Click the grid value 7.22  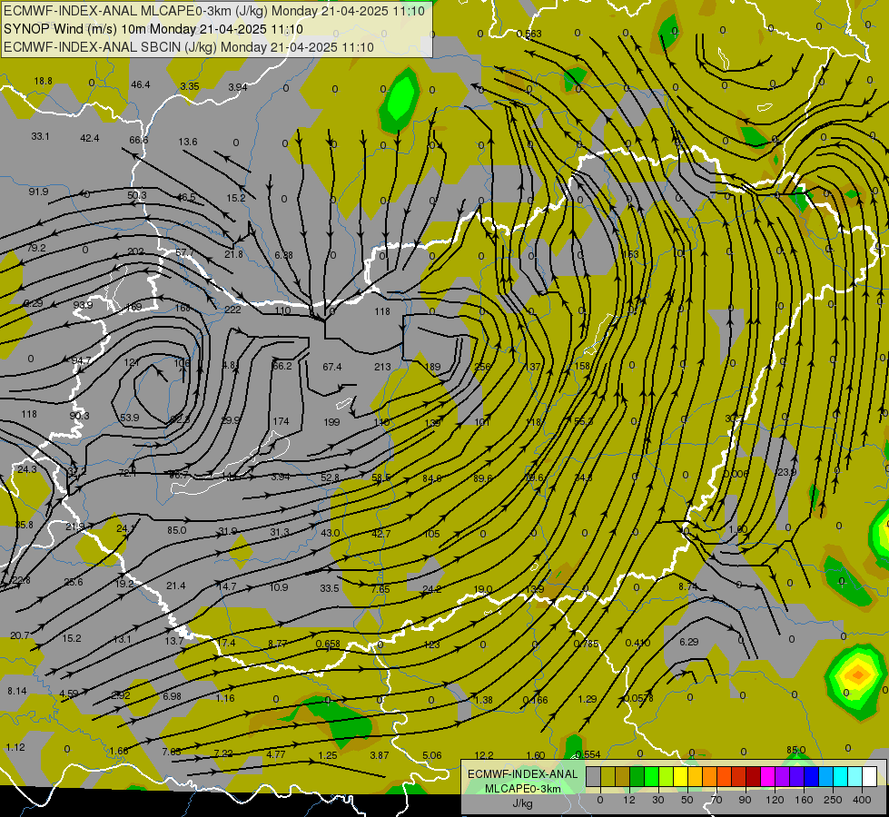point(222,753)
